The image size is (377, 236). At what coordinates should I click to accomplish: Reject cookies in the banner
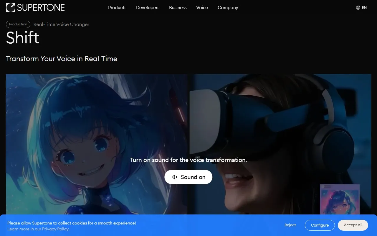[x=290, y=225]
